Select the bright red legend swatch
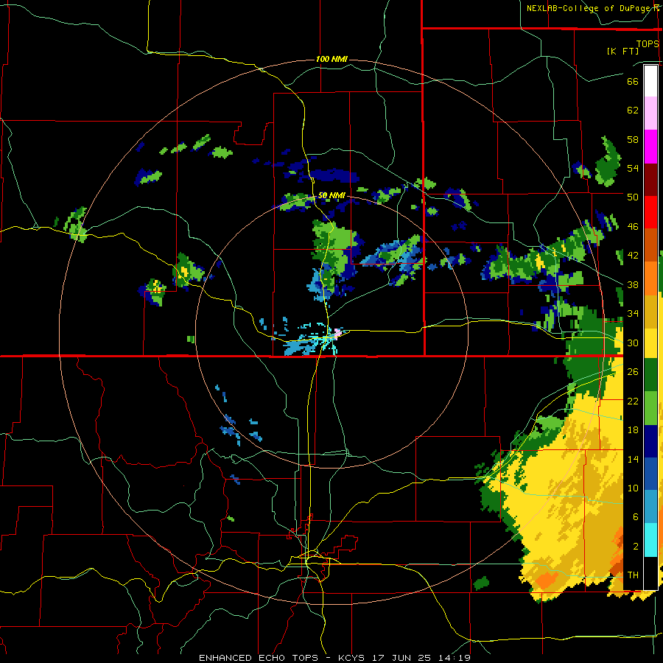This screenshot has width=663, height=663. click(650, 212)
